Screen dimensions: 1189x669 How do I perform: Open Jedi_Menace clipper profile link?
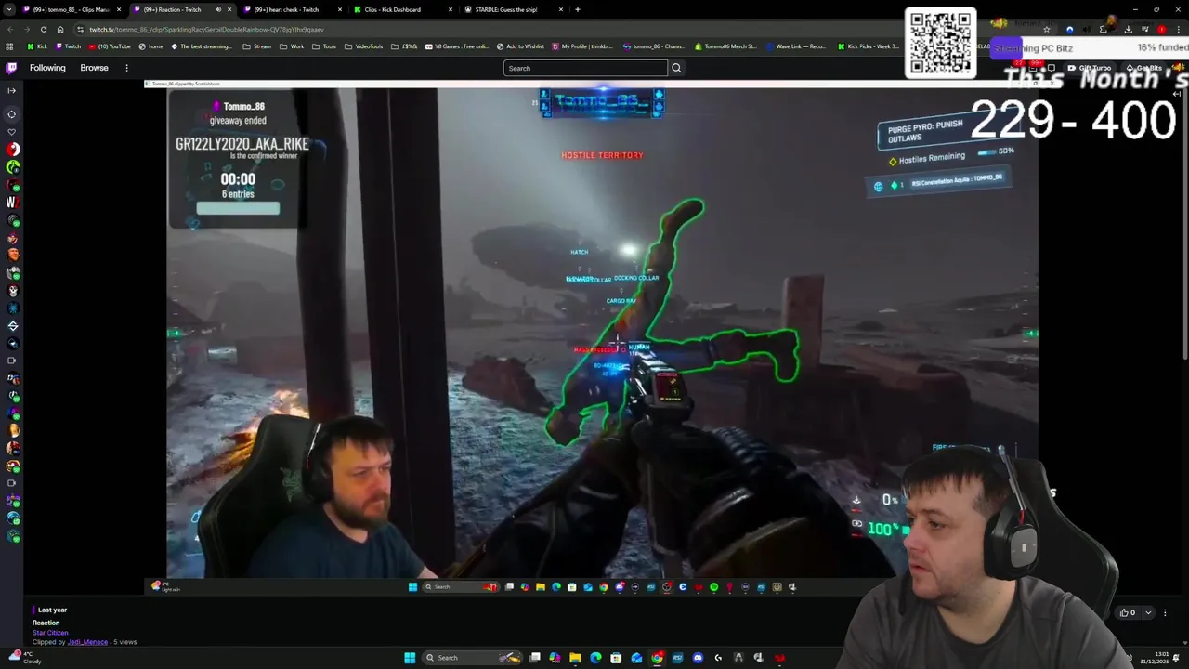point(87,642)
